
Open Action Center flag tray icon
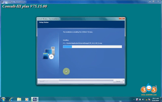(149, 99)
